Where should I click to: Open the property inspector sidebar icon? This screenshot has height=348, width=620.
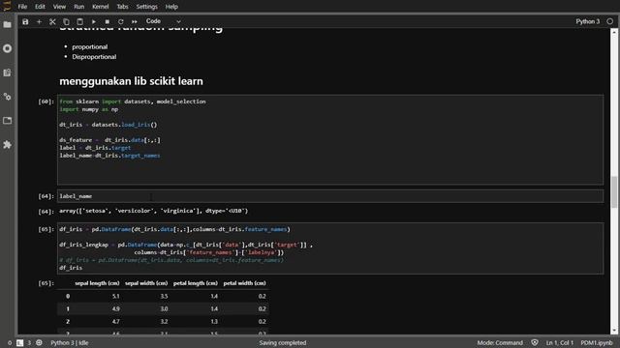tap(7, 97)
